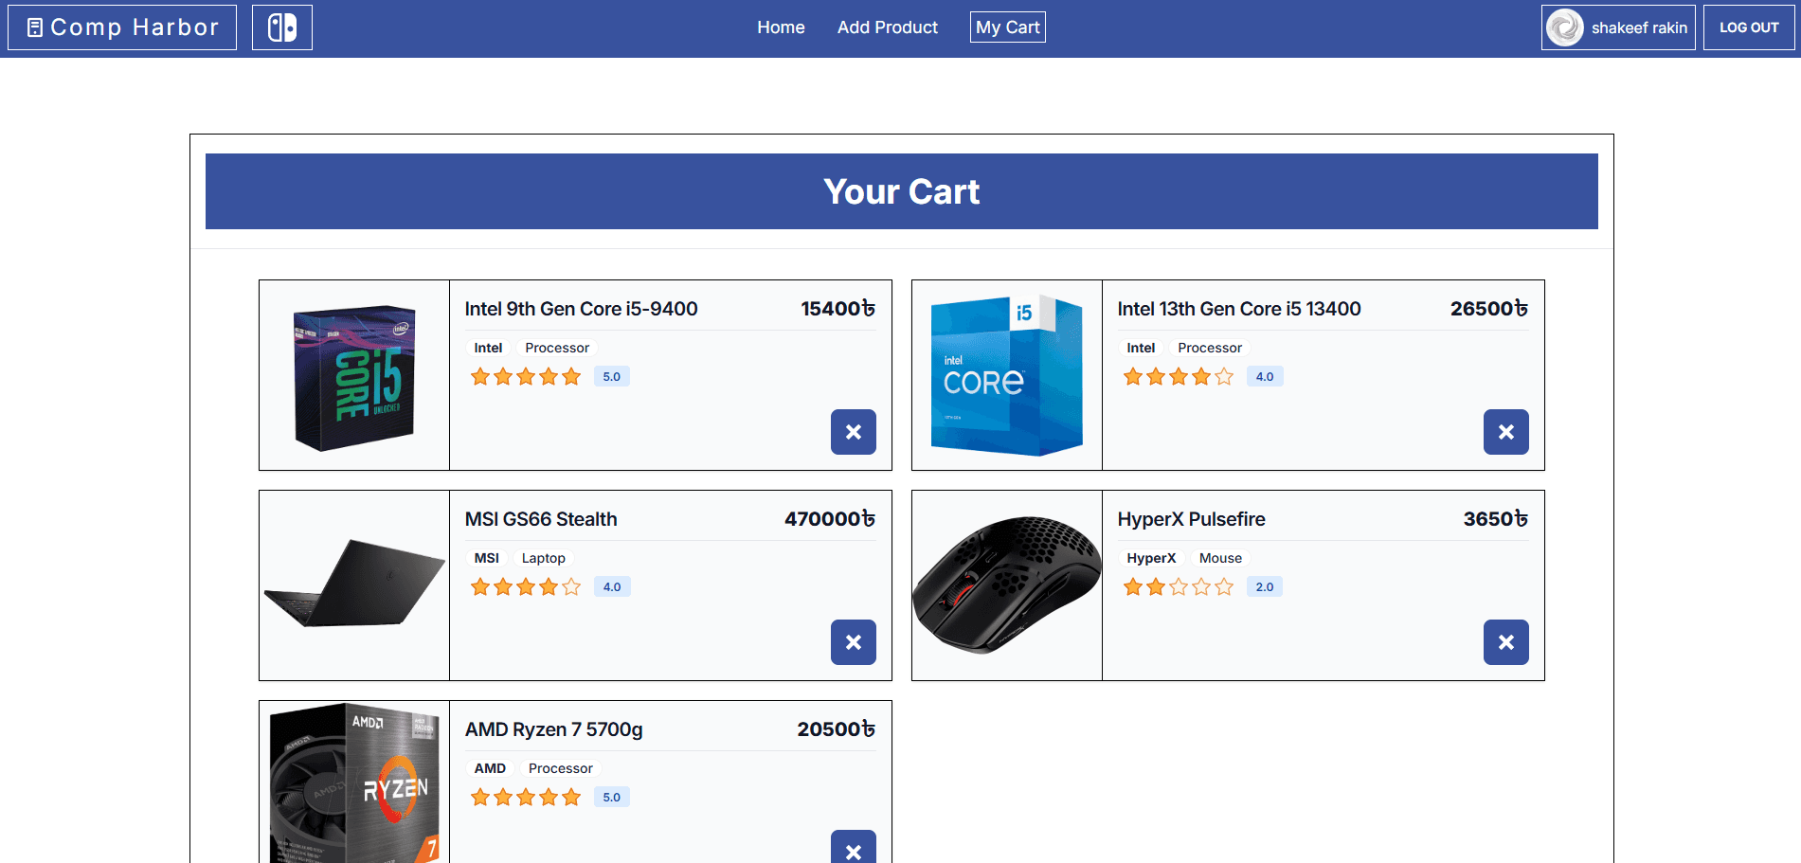Click the fifth star on HyperX Pulsefire rating
The width and height of the screenshot is (1801, 863).
tap(1224, 587)
